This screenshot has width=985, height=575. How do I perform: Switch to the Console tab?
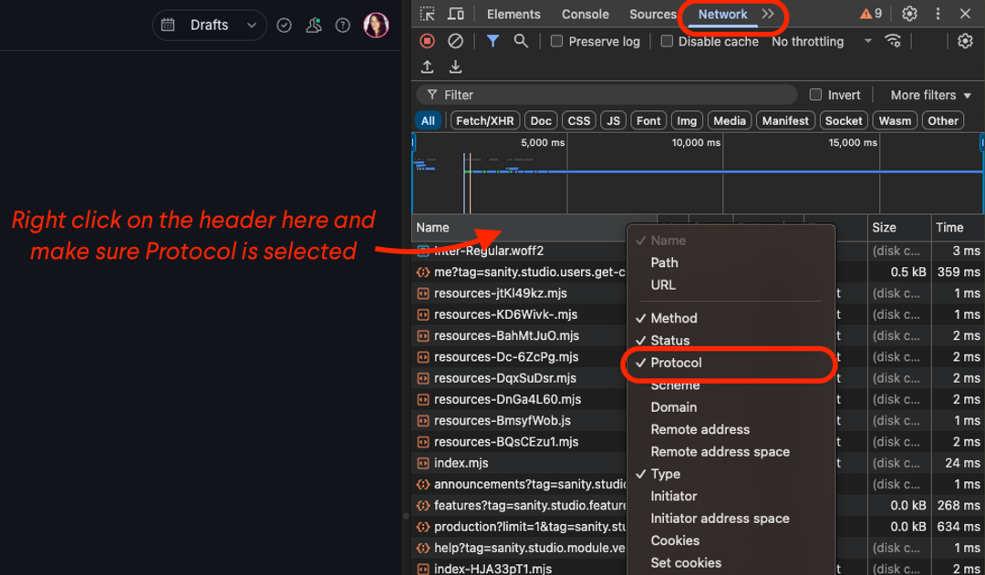(x=585, y=14)
